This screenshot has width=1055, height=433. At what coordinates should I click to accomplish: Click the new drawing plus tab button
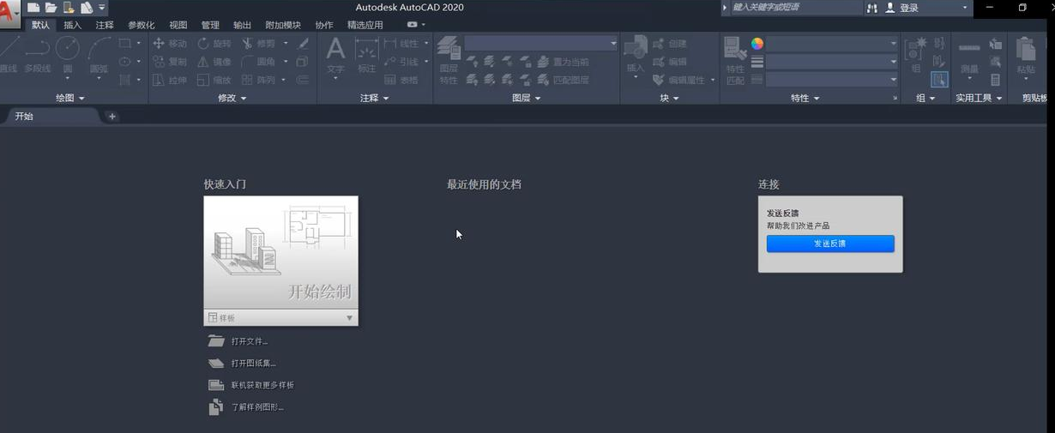(x=112, y=117)
